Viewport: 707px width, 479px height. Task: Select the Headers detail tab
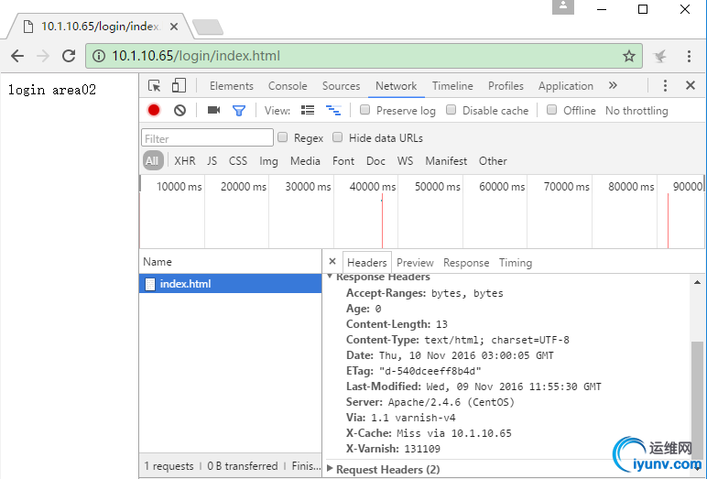coord(367,263)
